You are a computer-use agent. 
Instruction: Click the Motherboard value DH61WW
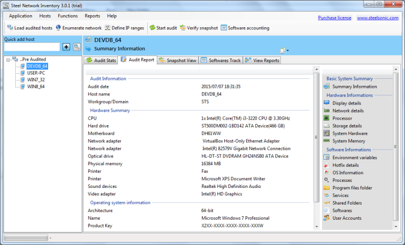coord(211,133)
